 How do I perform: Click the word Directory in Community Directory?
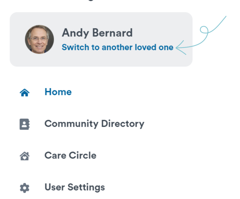(123, 124)
